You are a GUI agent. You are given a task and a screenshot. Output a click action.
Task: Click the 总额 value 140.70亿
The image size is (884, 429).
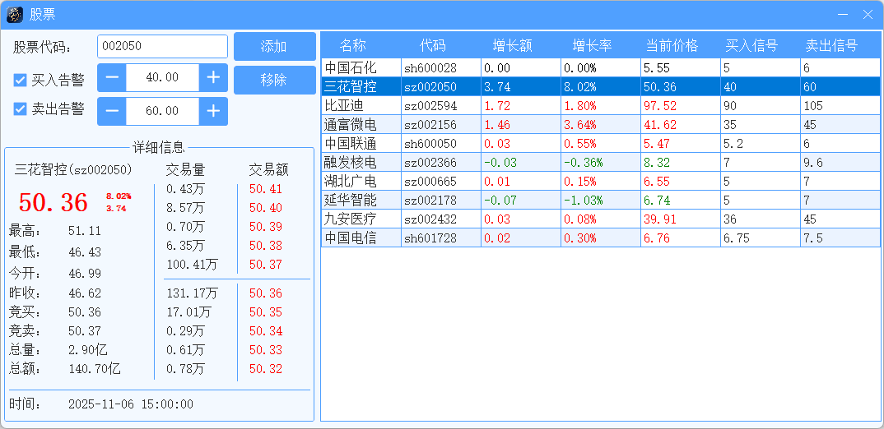[x=94, y=369]
